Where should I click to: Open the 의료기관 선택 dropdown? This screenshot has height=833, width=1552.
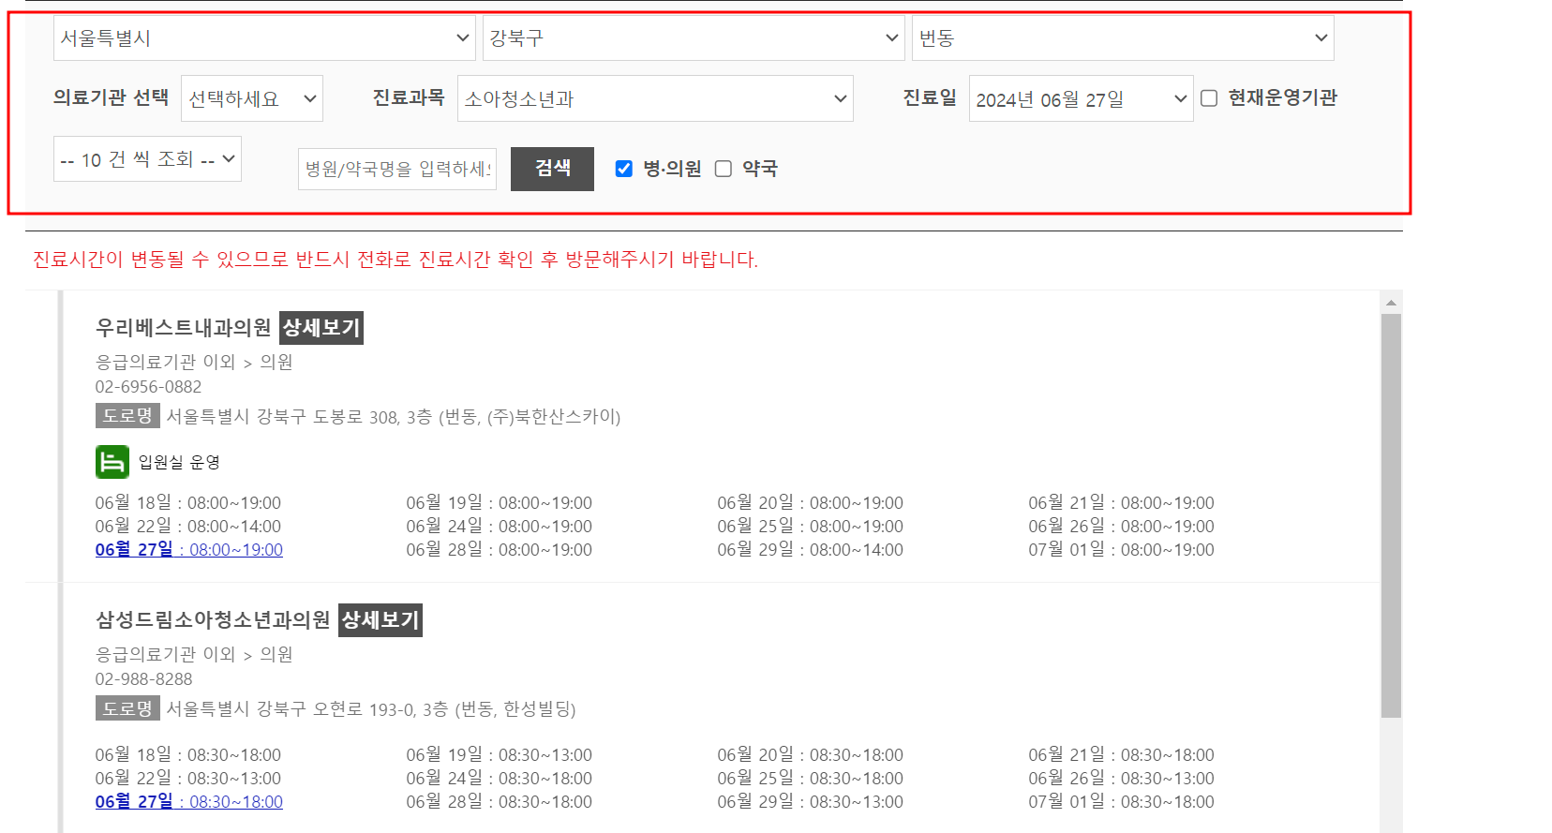tap(252, 98)
